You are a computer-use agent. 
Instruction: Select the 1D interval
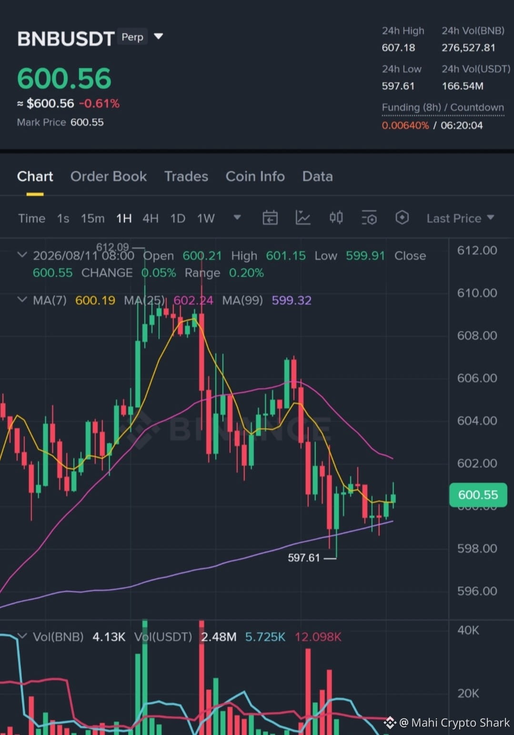tap(178, 218)
